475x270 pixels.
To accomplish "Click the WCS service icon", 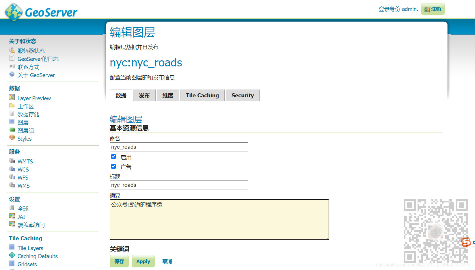I will tap(12, 169).
